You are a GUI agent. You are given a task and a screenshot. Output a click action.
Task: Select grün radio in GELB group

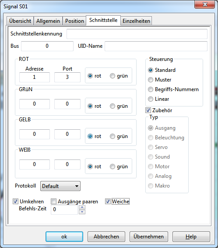[x=113, y=136]
